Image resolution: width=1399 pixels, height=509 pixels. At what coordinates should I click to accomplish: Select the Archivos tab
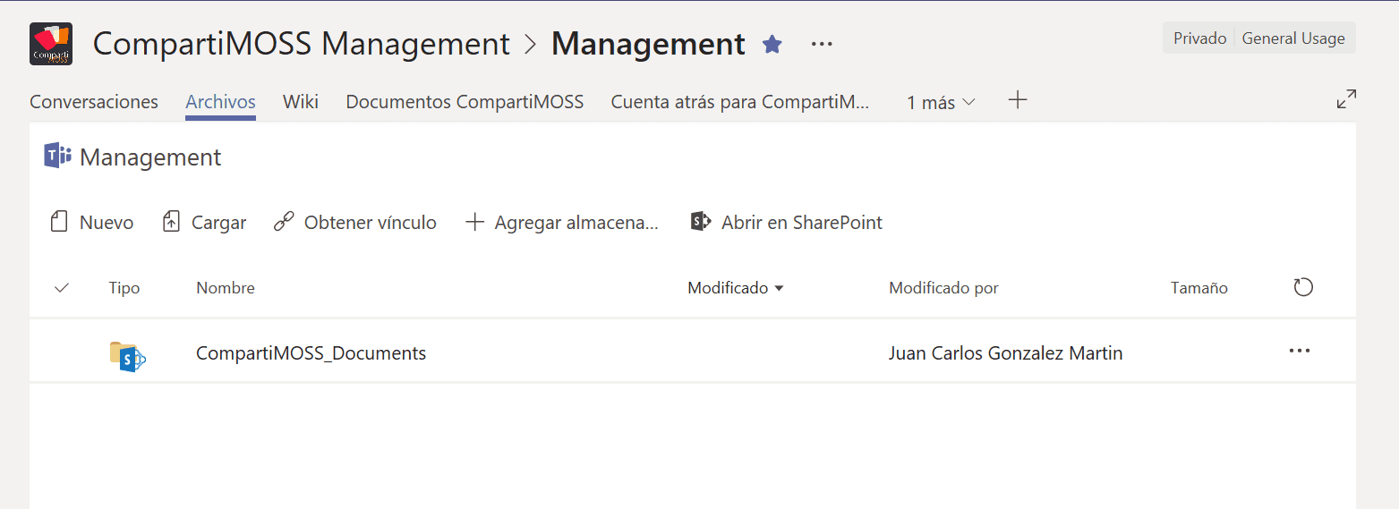point(220,102)
